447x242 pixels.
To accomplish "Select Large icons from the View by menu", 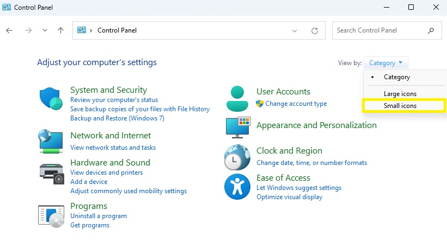I will pos(400,94).
